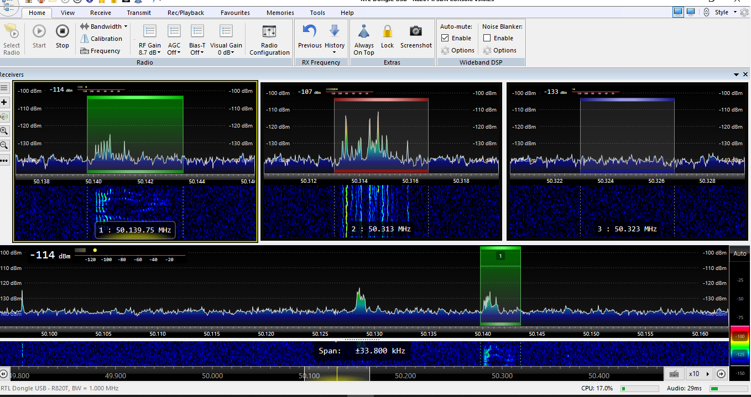This screenshot has height=397, width=751.
Task: Open the Favourites tab
Action: tap(235, 13)
